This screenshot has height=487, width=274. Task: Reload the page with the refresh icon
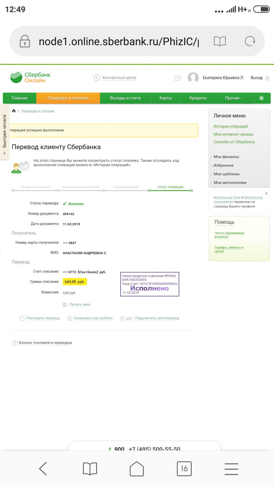[x=250, y=41]
